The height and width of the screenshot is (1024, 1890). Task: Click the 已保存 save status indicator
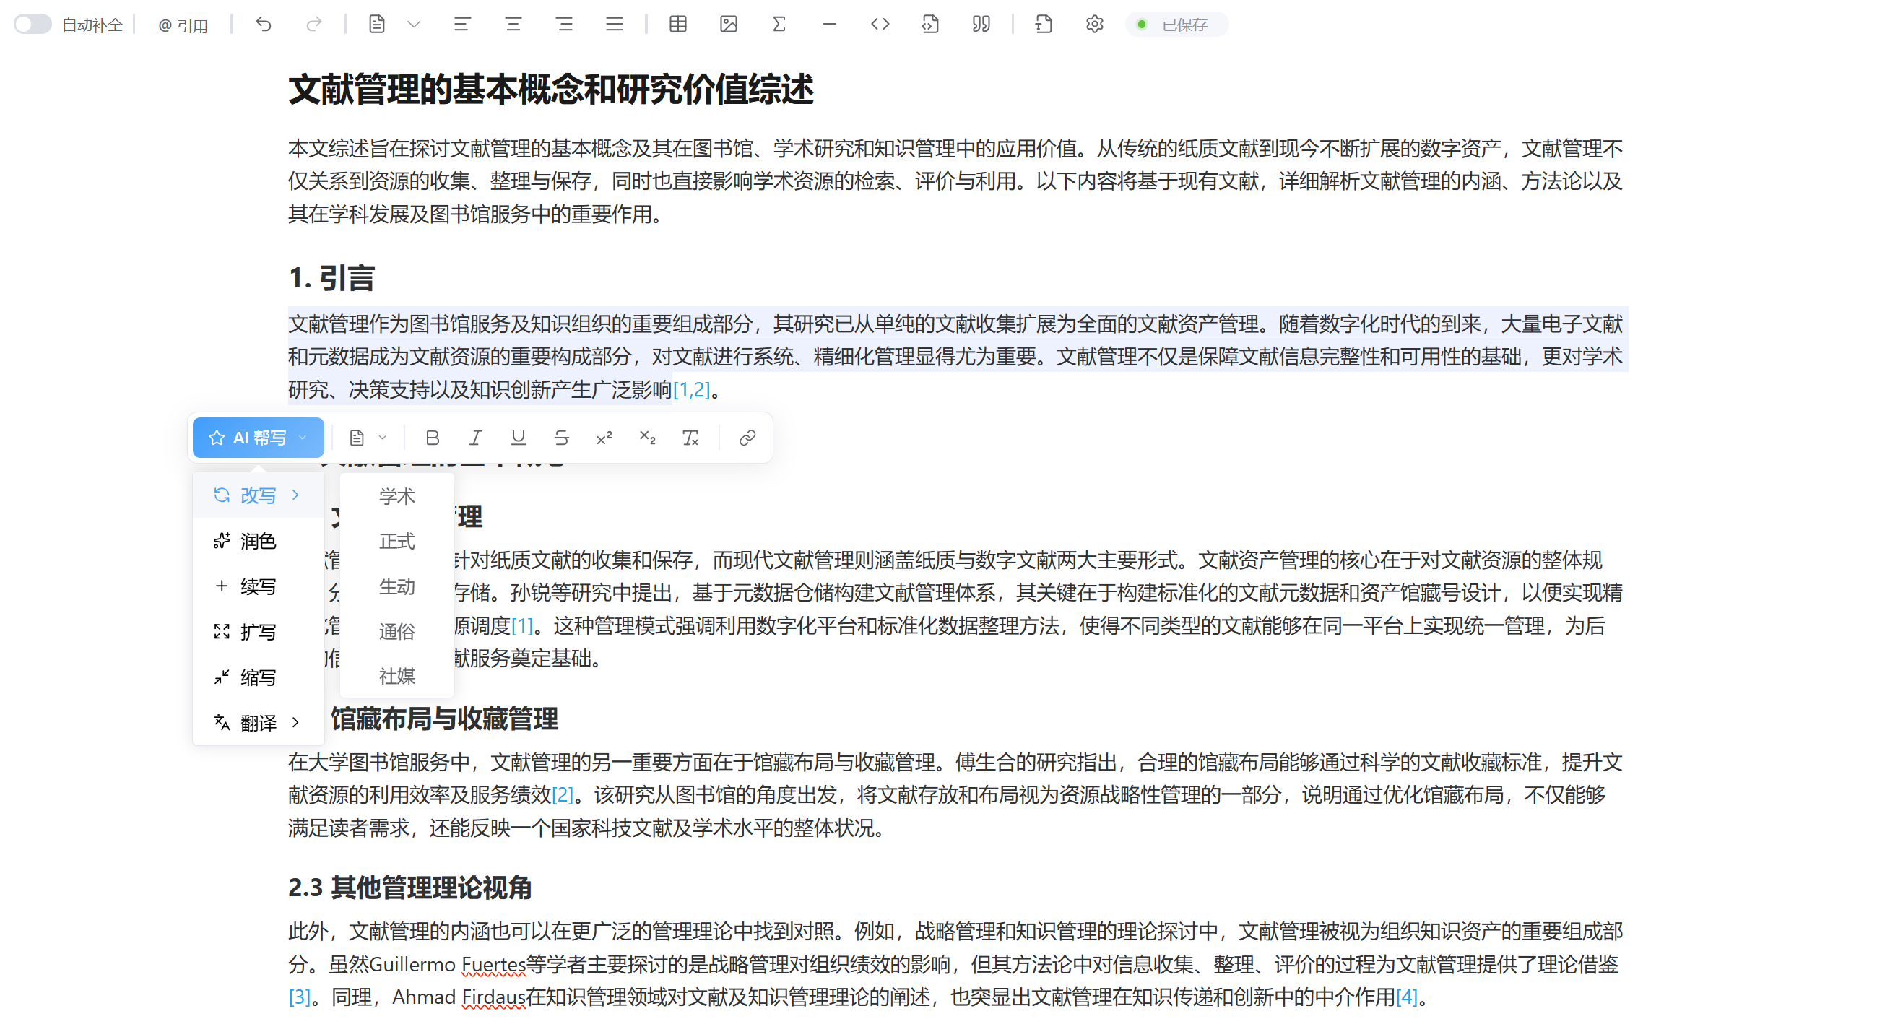(1177, 25)
